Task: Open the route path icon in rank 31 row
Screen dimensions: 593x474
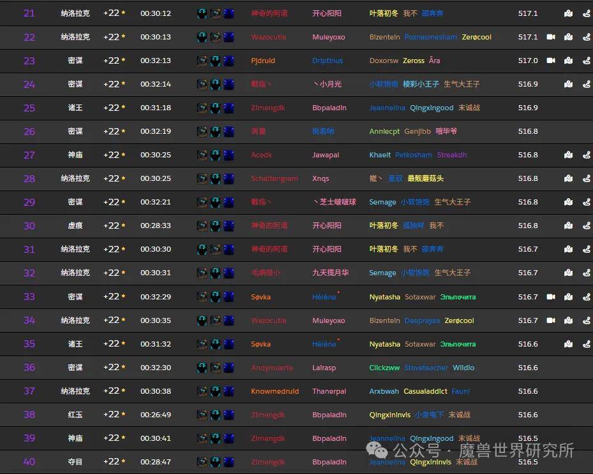Action: pos(586,249)
